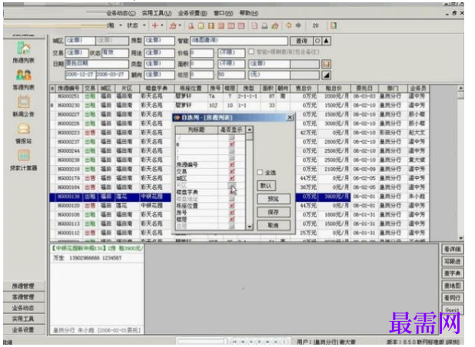
Task: Click the right arrow toolbar icon
Action: 298,25
